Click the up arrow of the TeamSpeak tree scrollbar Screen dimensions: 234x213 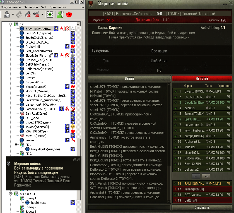pyautogui.click(x=78, y=24)
